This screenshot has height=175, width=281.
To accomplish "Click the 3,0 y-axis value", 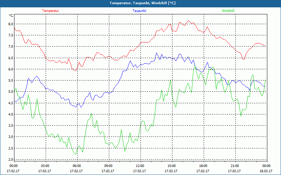I will 11,137.
